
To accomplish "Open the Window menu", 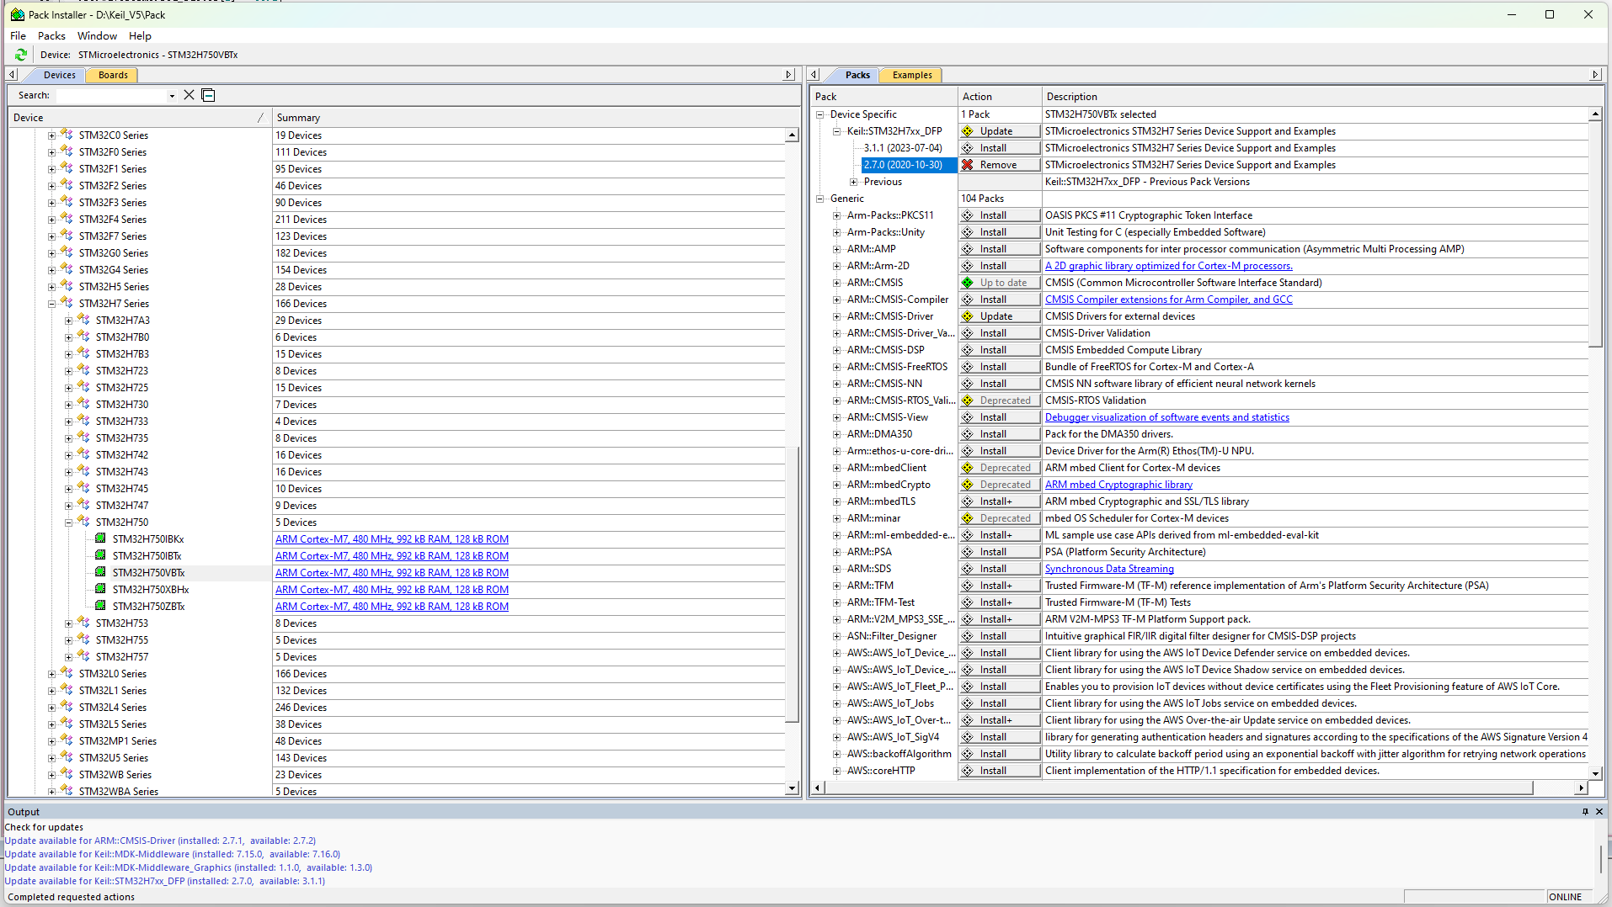I will point(97,36).
